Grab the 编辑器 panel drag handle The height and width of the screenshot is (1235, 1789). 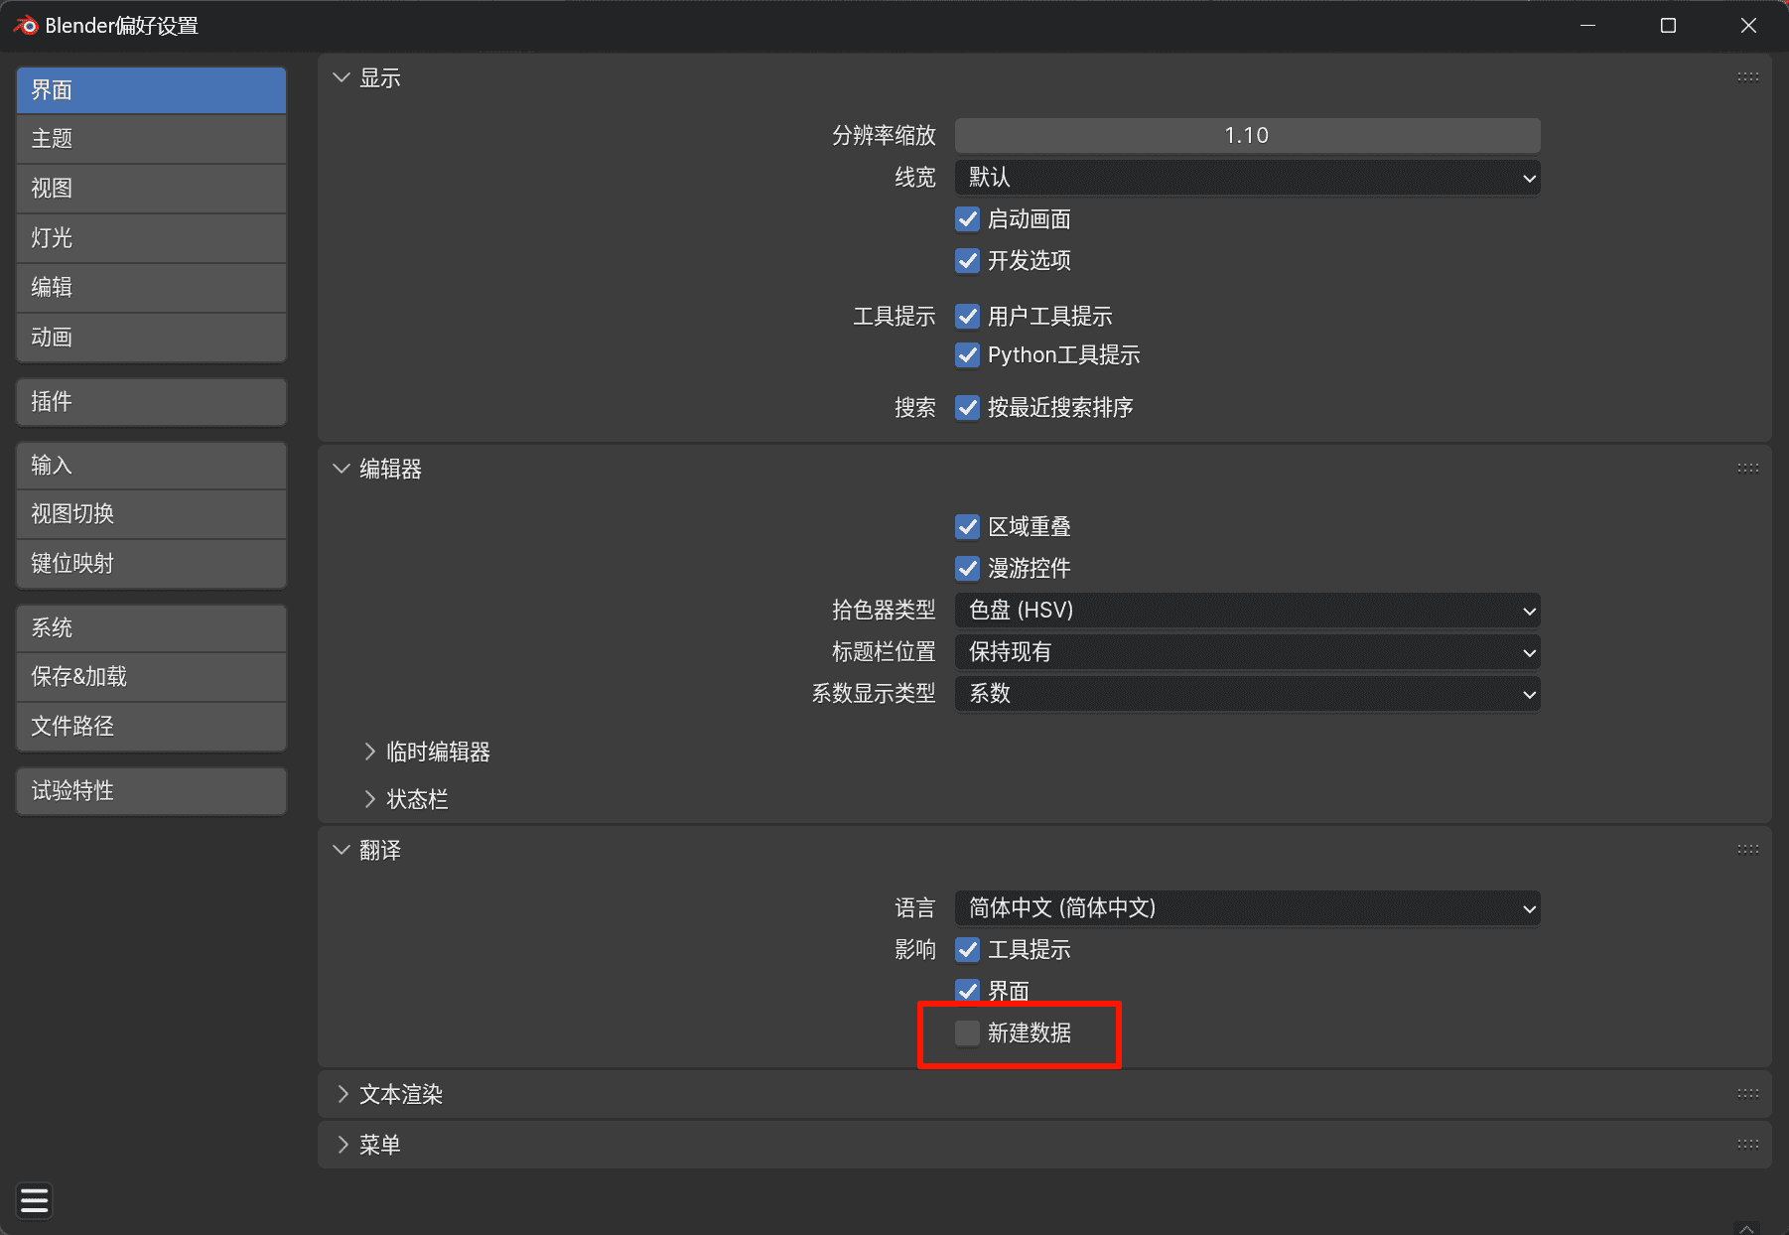point(1748,469)
